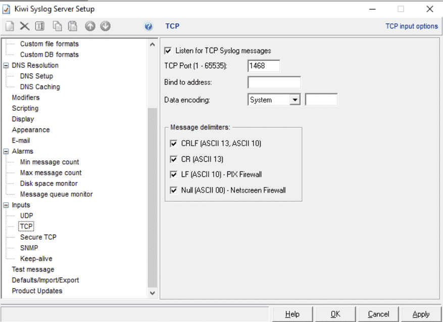Image resolution: width=443 pixels, height=322 pixels.
Task: Click the tree scrollbar down arrow
Action: coord(153,293)
